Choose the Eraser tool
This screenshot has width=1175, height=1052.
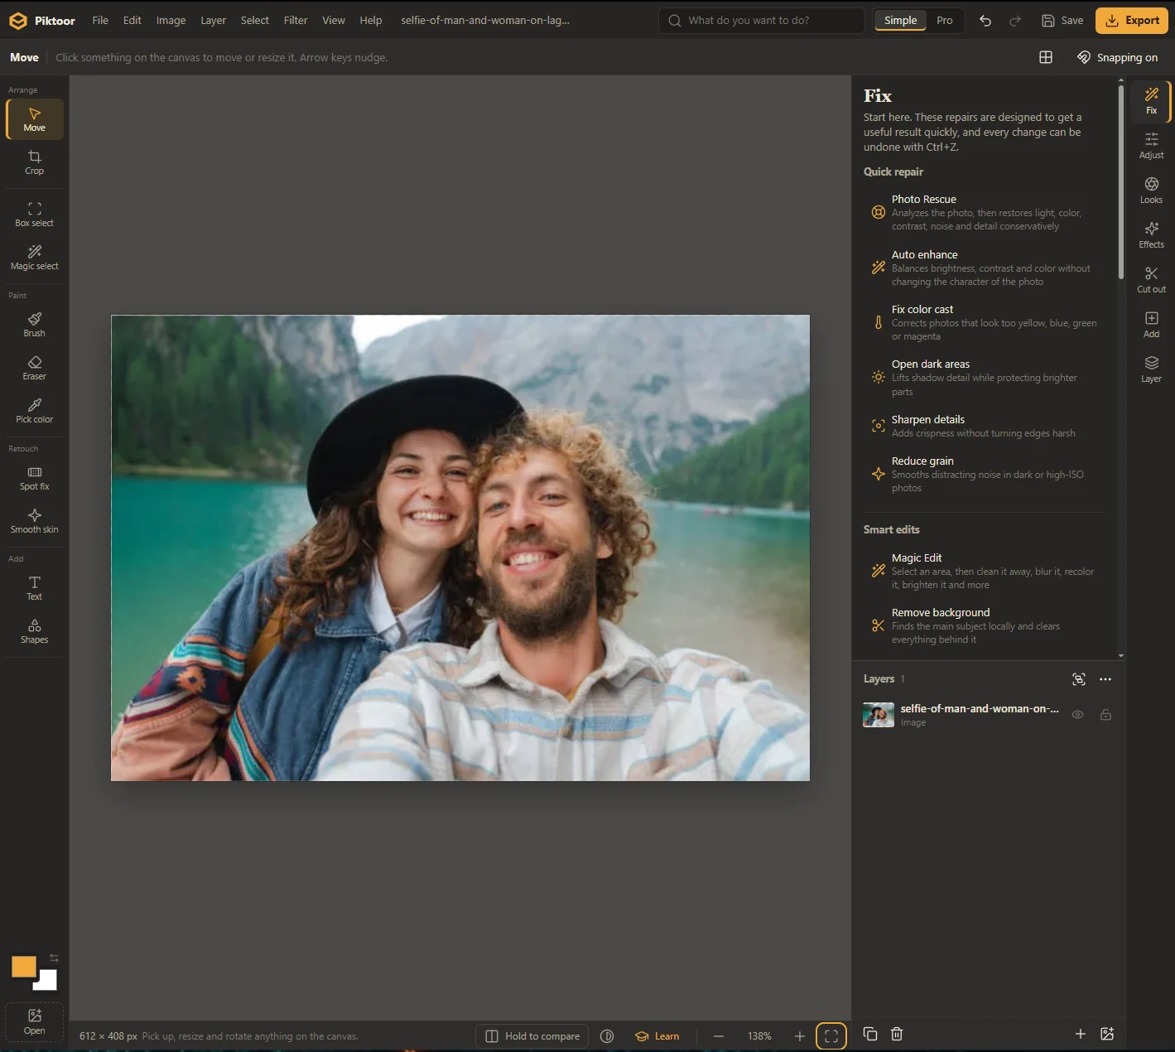tap(34, 368)
